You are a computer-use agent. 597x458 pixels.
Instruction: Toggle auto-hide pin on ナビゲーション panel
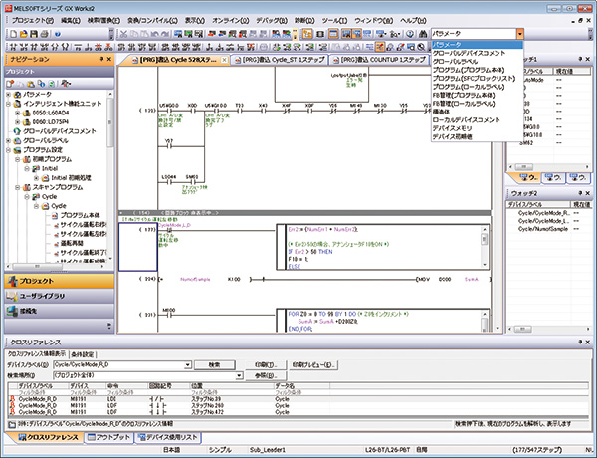(101, 59)
